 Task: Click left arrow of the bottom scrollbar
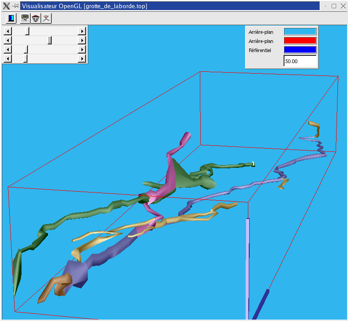point(8,59)
